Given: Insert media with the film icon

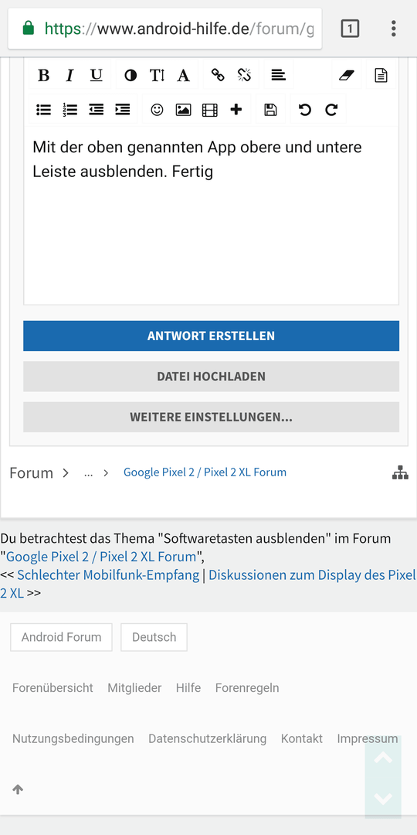Looking at the screenshot, I should coord(209,110).
